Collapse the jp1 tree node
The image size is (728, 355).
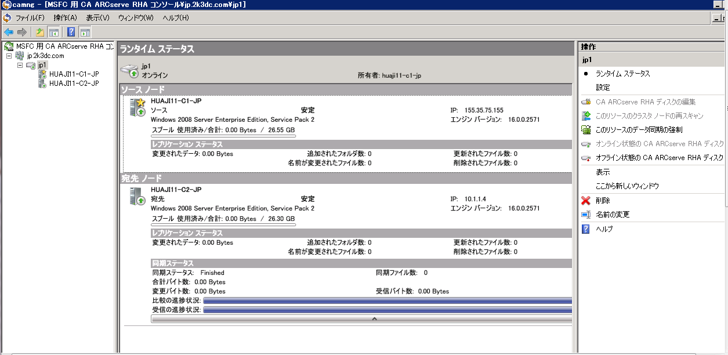click(20, 65)
